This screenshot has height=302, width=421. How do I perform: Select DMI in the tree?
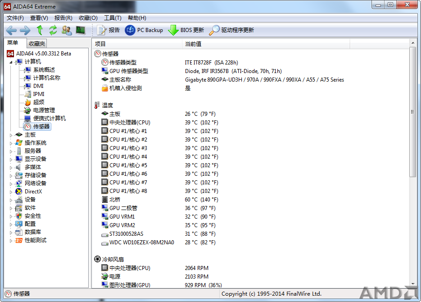38,86
